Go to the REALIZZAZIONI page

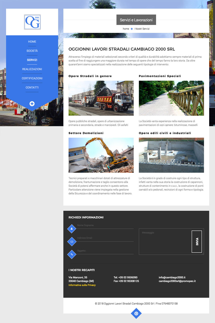coord(32,69)
